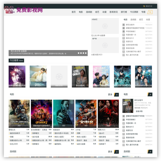The image size is (161, 161).
Task: Open Avengers 复仇者联盟3 movie poster
Action: coord(42,114)
